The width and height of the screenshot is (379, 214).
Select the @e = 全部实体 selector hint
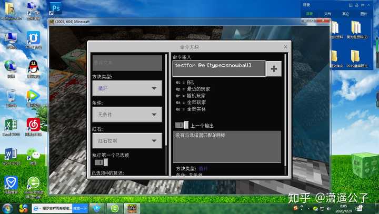click(191, 109)
